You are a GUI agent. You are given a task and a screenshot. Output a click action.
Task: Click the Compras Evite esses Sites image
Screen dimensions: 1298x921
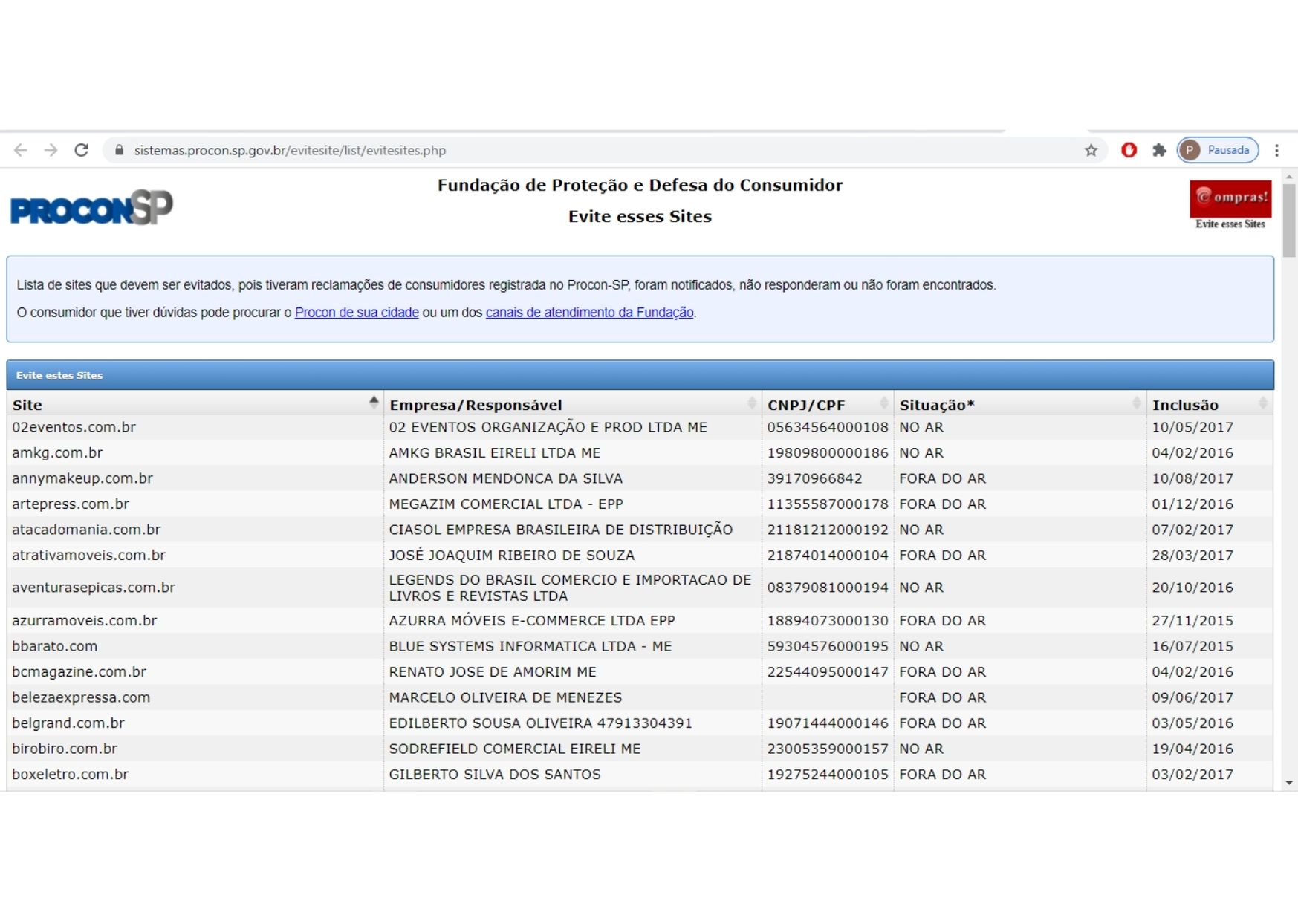pyautogui.click(x=1230, y=204)
